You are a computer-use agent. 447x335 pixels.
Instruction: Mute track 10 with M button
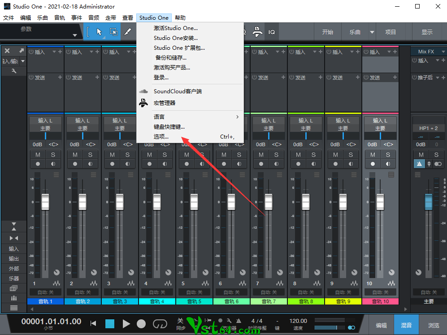tap(373, 155)
